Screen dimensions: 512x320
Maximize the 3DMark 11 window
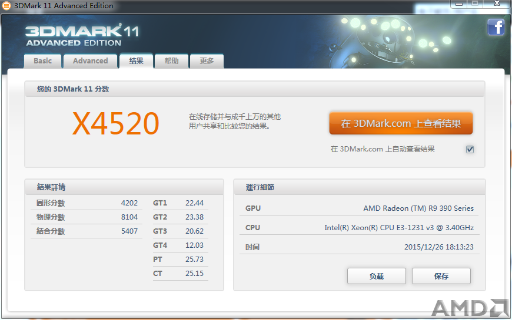point(475,4)
